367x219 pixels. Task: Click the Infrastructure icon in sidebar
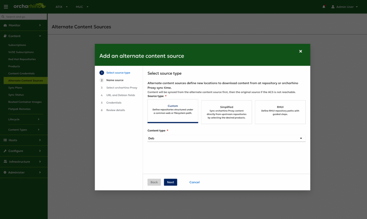coord(5,162)
